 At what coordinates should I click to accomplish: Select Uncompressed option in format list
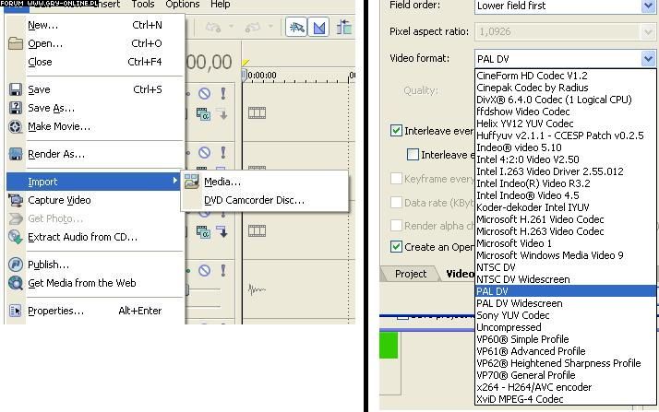tap(565, 327)
